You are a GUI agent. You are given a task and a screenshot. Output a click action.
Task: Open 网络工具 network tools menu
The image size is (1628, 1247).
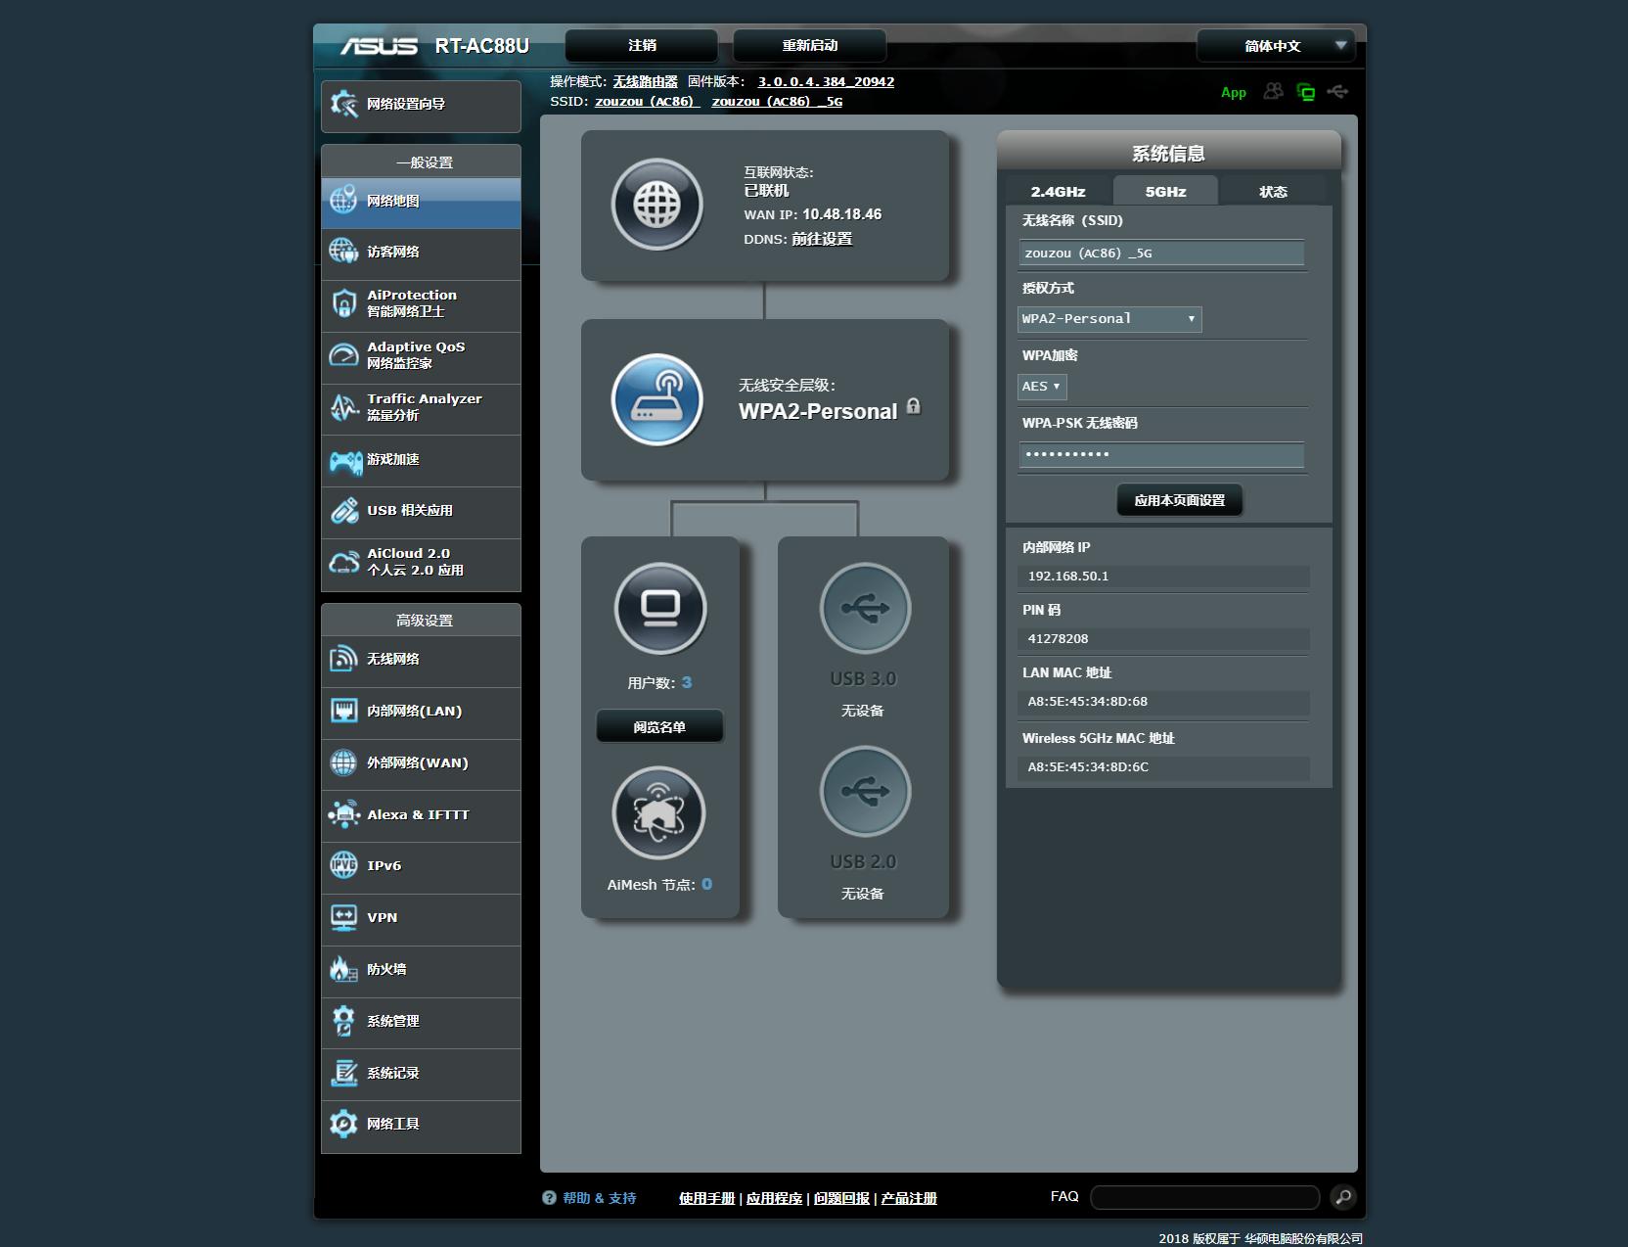point(421,1125)
